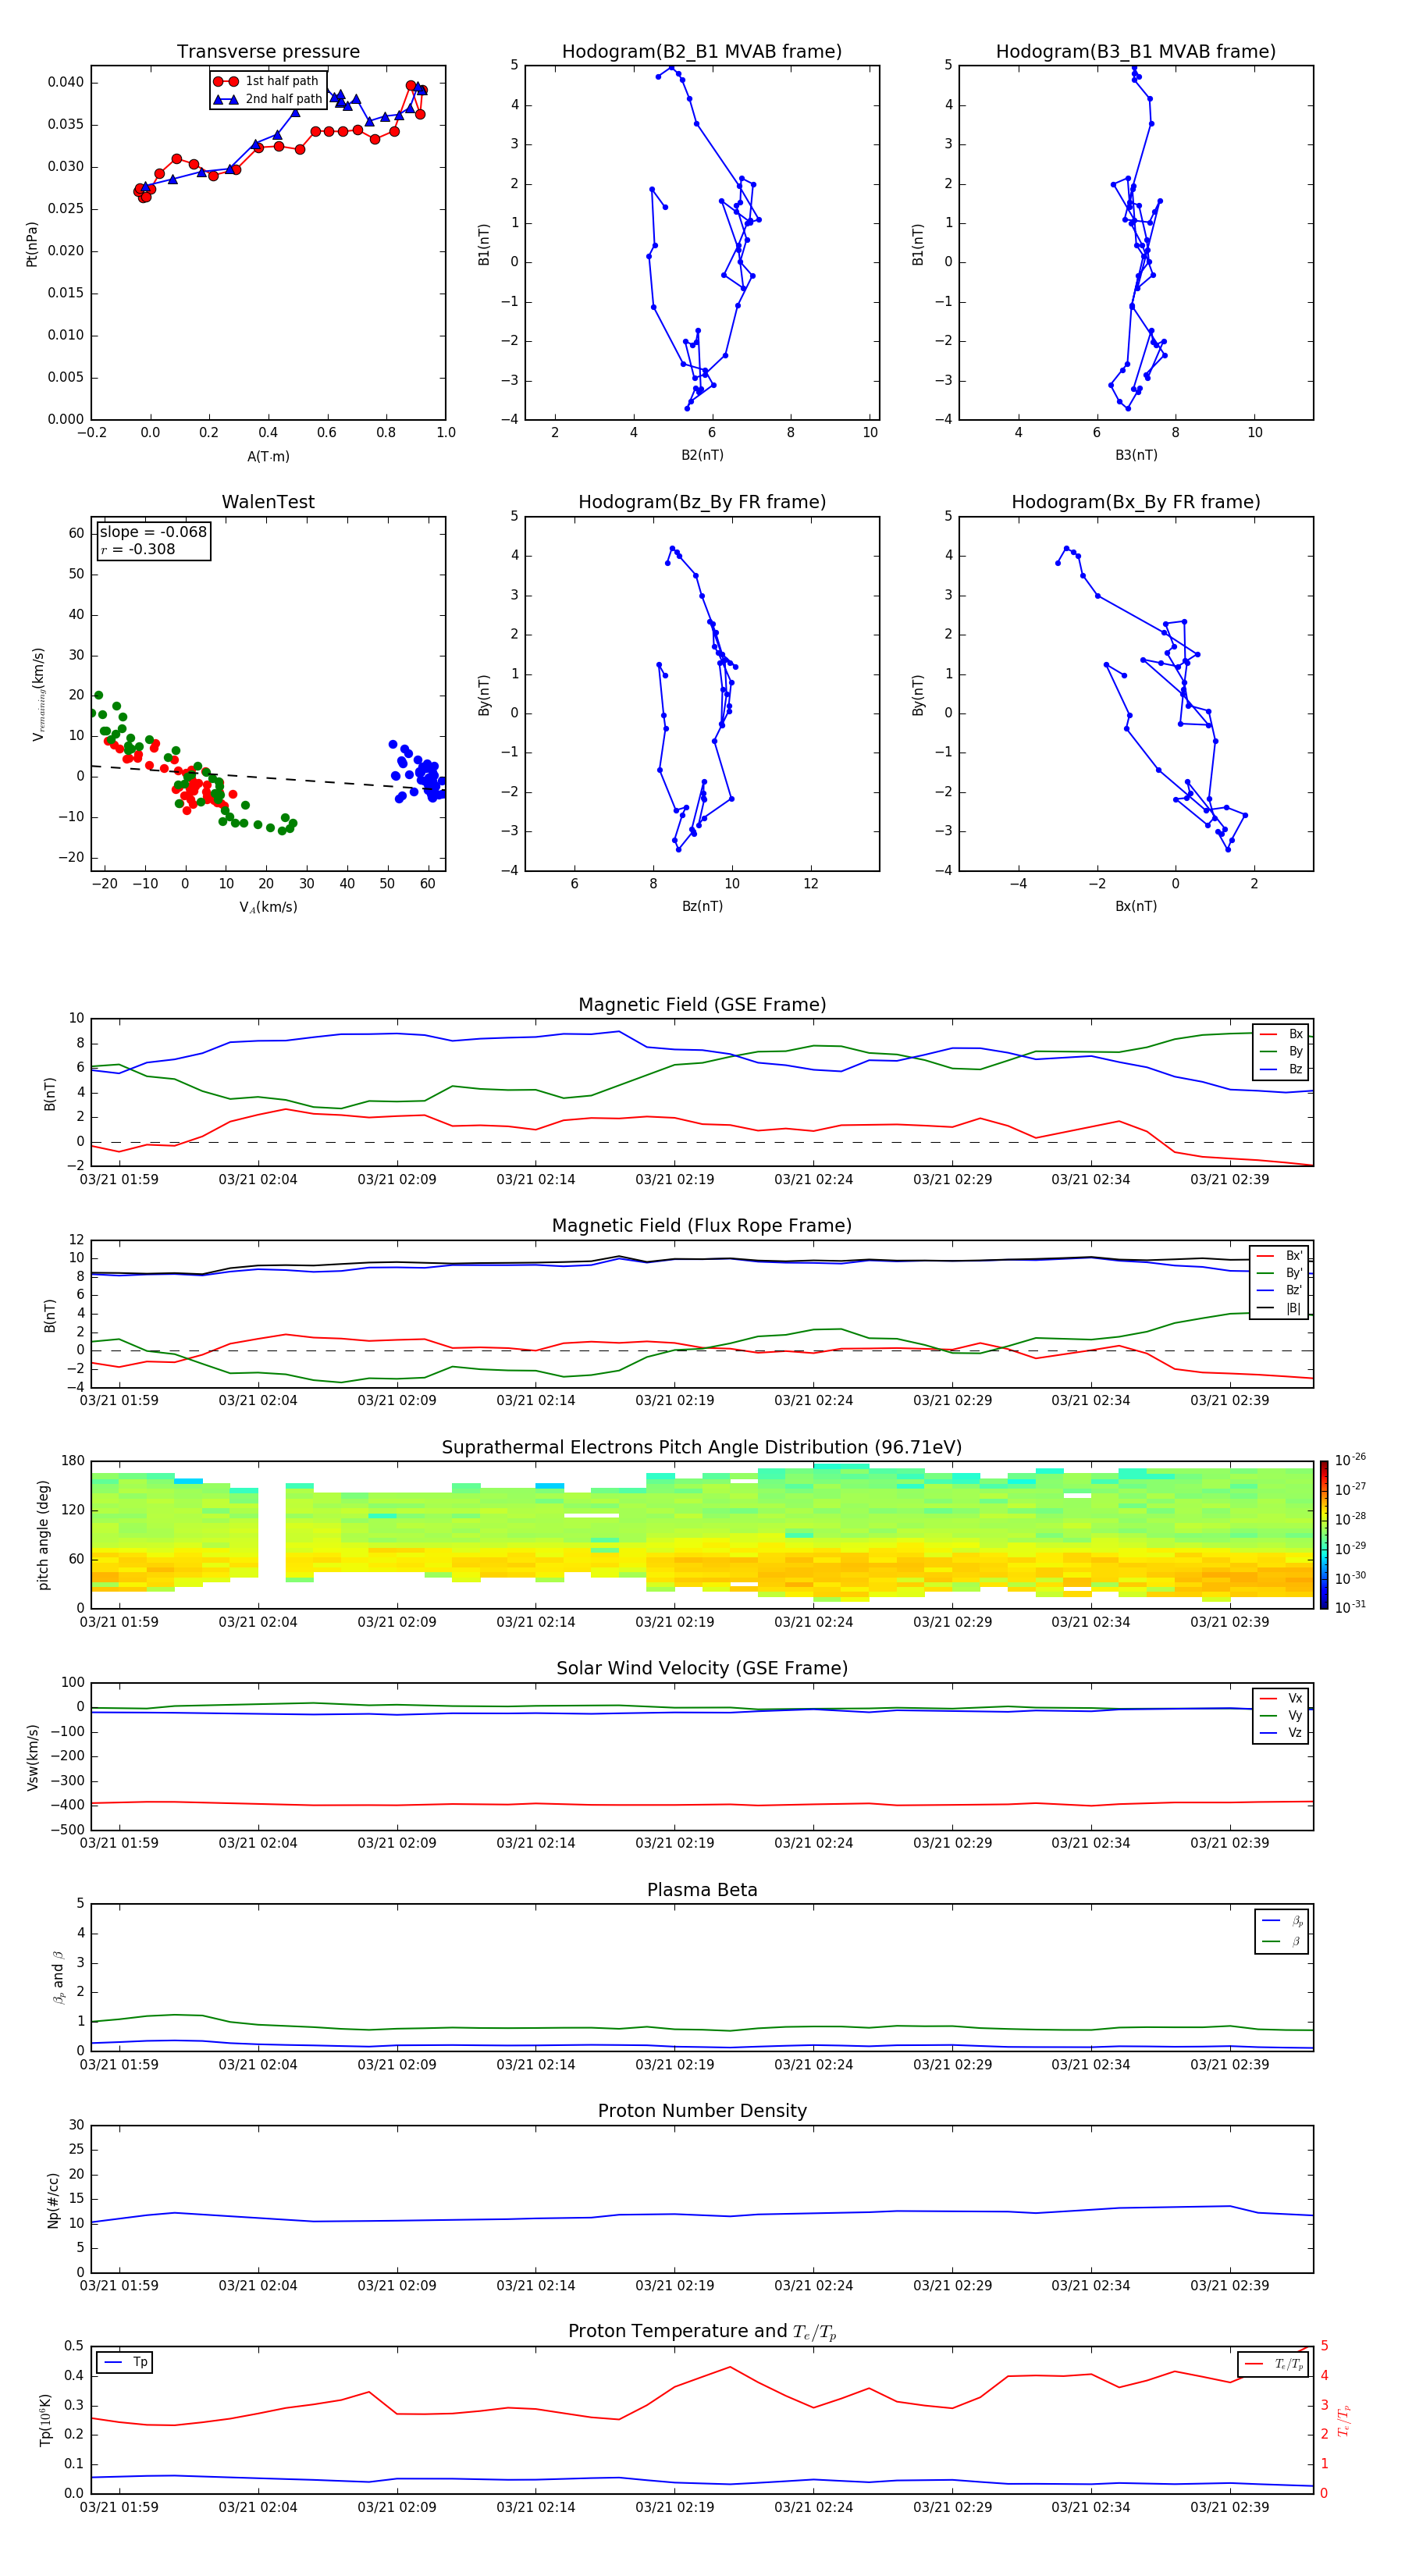Click the red 'Te/Tp' right axis label
This screenshot has height=2576, width=1405.
[x=1344, y=2420]
